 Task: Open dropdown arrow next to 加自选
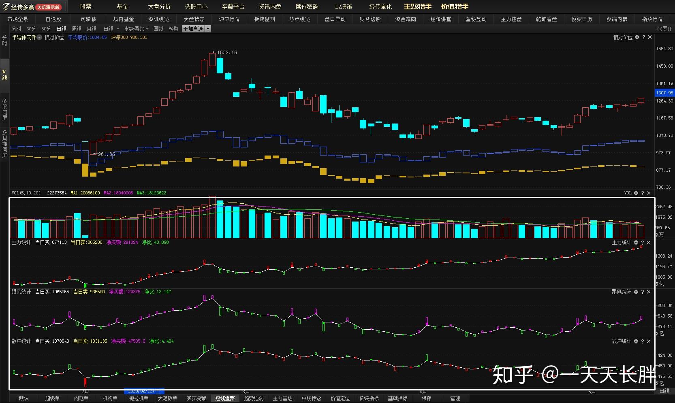point(208,29)
